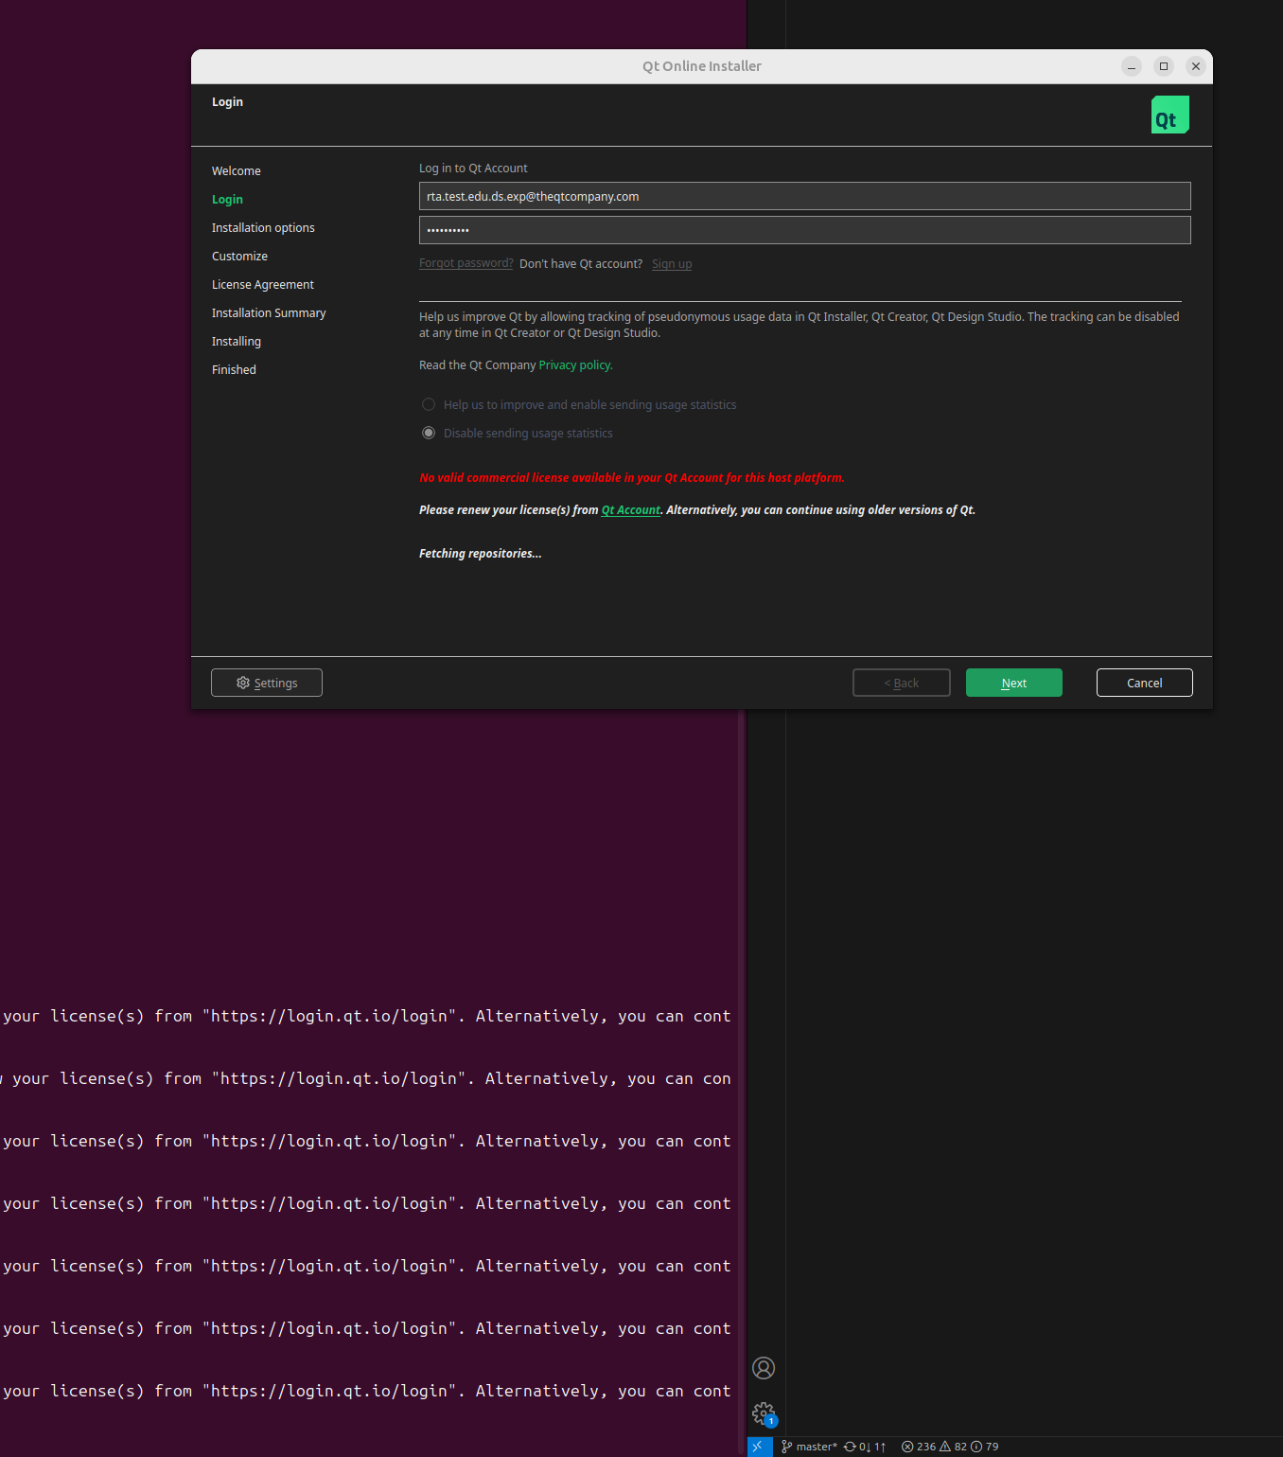Open the 'Qt Account' license renewal link
This screenshot has height=1457, width=1283.
coord(631,509)
